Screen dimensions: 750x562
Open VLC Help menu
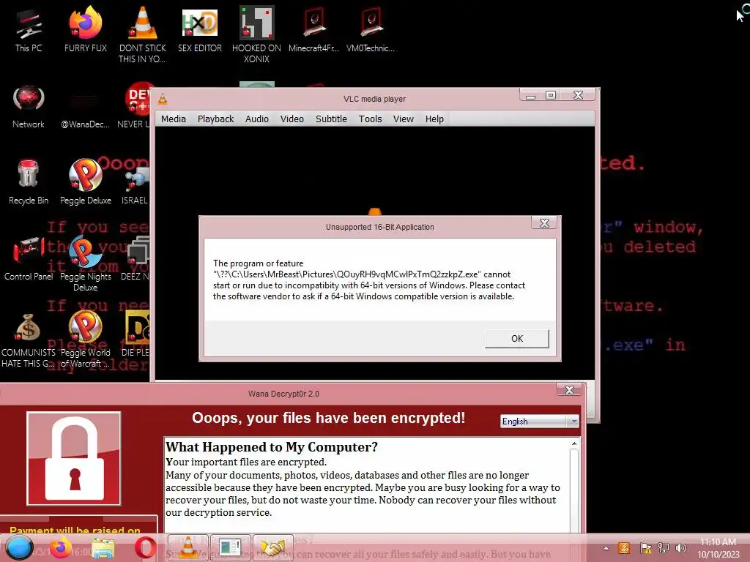[x=434, y=119]
